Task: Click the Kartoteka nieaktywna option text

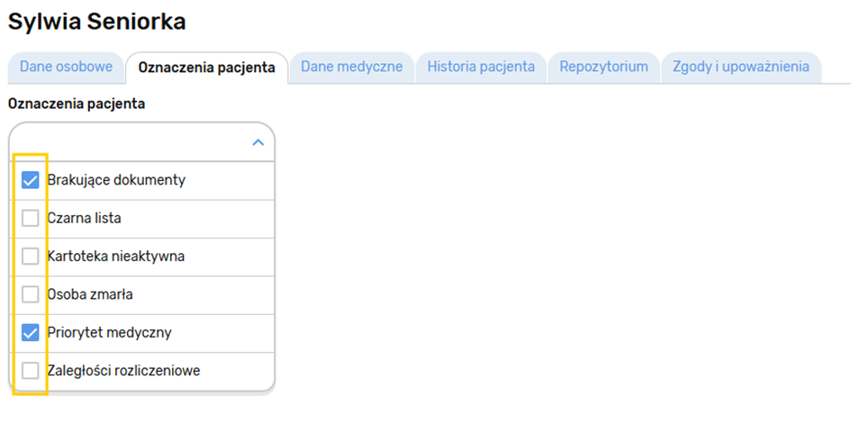Action: (115, 256)
